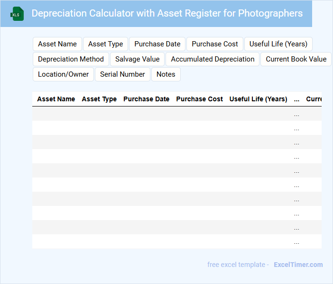
Task: Select the Accumulated Depreciation tag
Action: click(213, 59)
